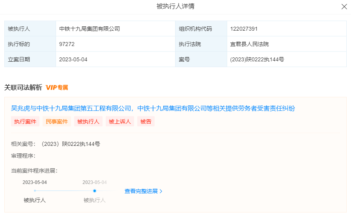
Task: Click organization code 122027391
Action: (x=244, y=29)
